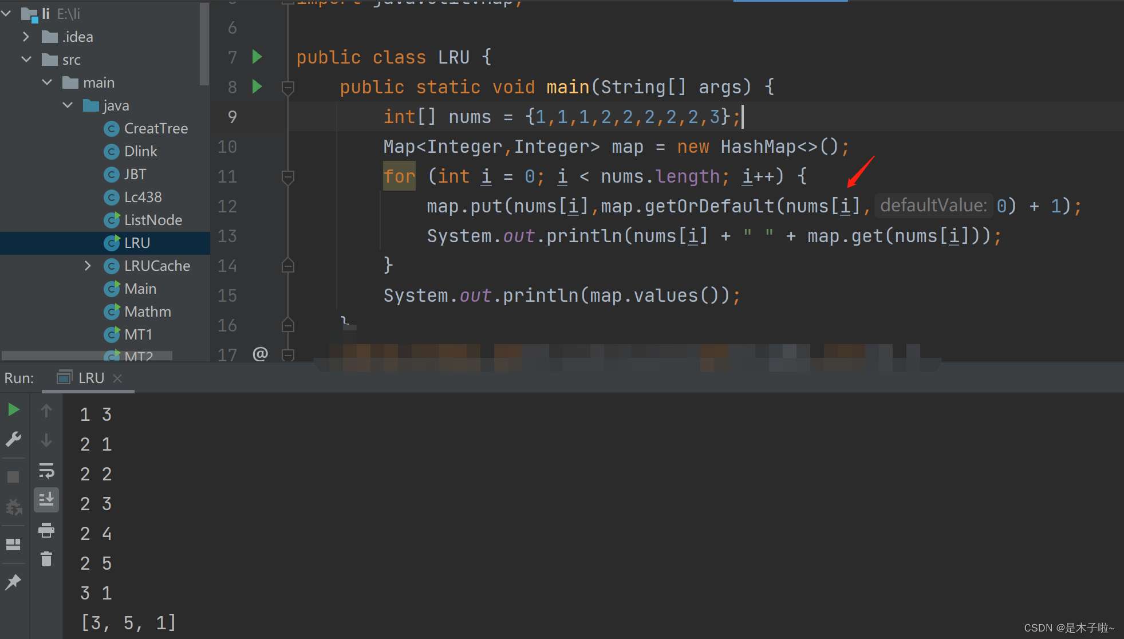This screenshot has height=639, width=1124.
Task: Toggle pin tab in Run panel
Action: (14, 582)
